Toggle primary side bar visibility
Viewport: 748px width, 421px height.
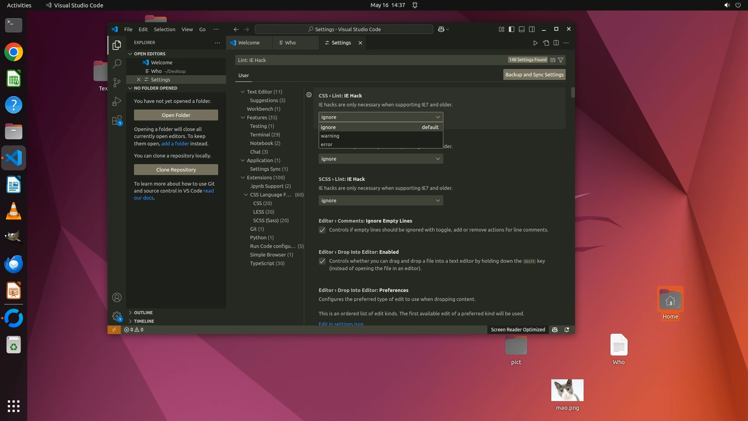point(512,29)
